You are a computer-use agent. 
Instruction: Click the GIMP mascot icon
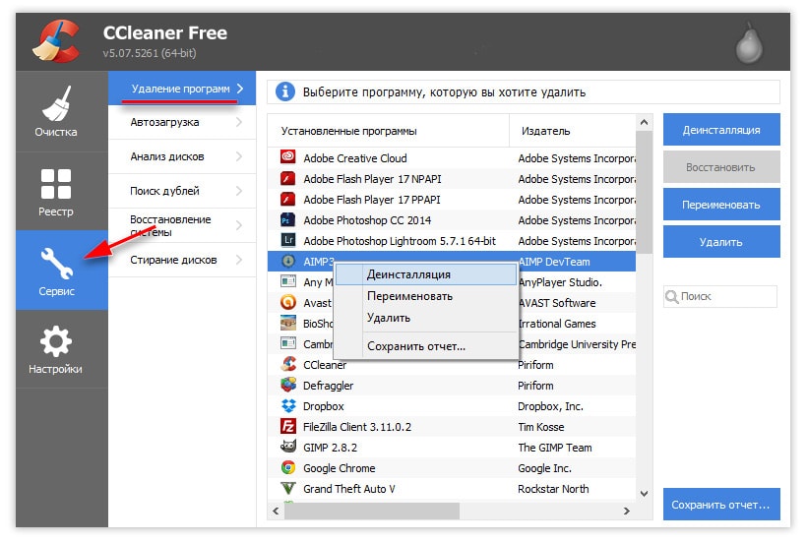pos(287,447)
